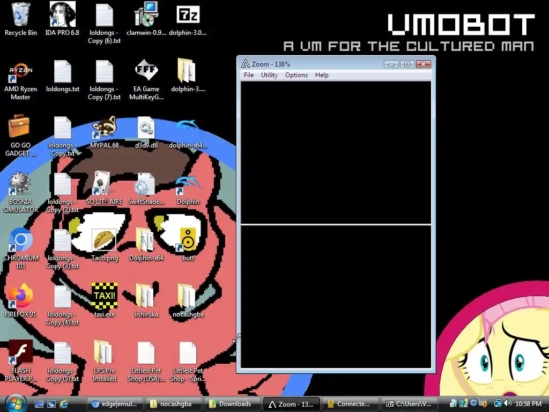Viewport: 549px width, 412px height.
Task: Click the lower emulator touch screen area
Action: tap(336, 297)
